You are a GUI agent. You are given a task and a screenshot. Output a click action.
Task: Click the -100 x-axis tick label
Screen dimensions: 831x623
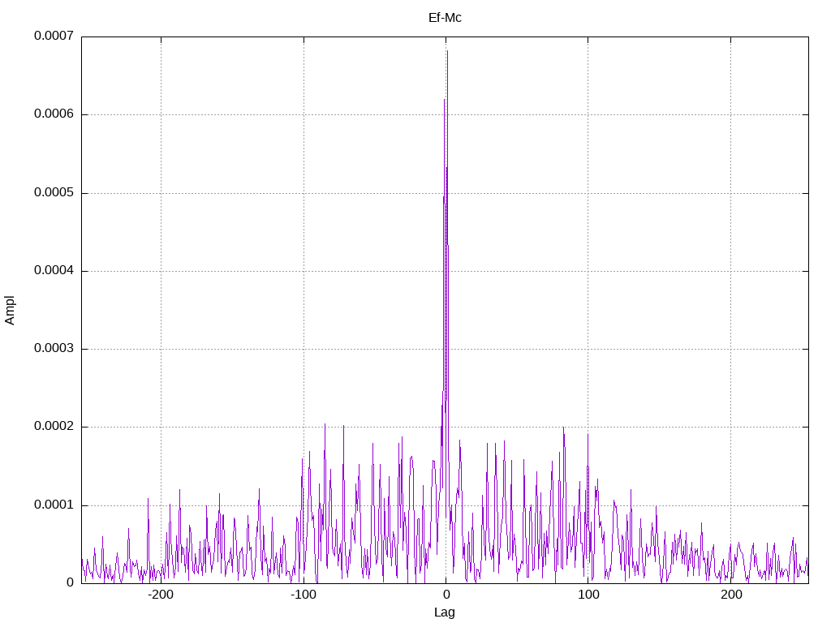click(x=304, y=595)
